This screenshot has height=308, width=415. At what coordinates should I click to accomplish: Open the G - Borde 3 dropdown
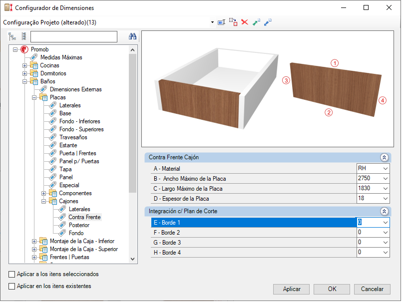pos(386,243)
